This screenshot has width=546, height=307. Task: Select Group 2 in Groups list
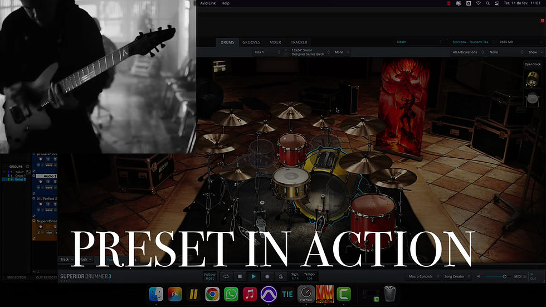pyautogui.click(x=20, y=179)
